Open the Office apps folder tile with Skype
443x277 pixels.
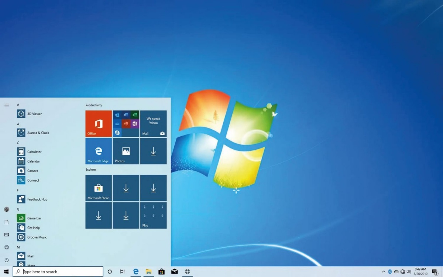click(126, 124)
